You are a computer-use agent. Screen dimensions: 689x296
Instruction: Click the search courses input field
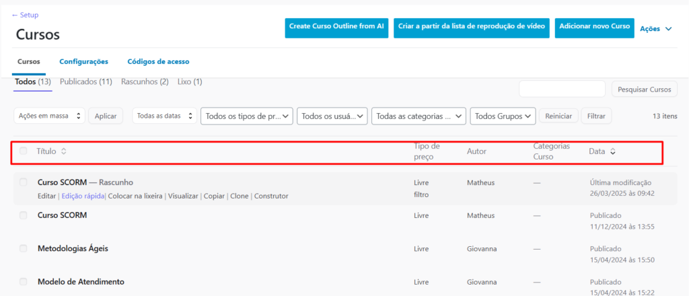(x=562, y=89)
